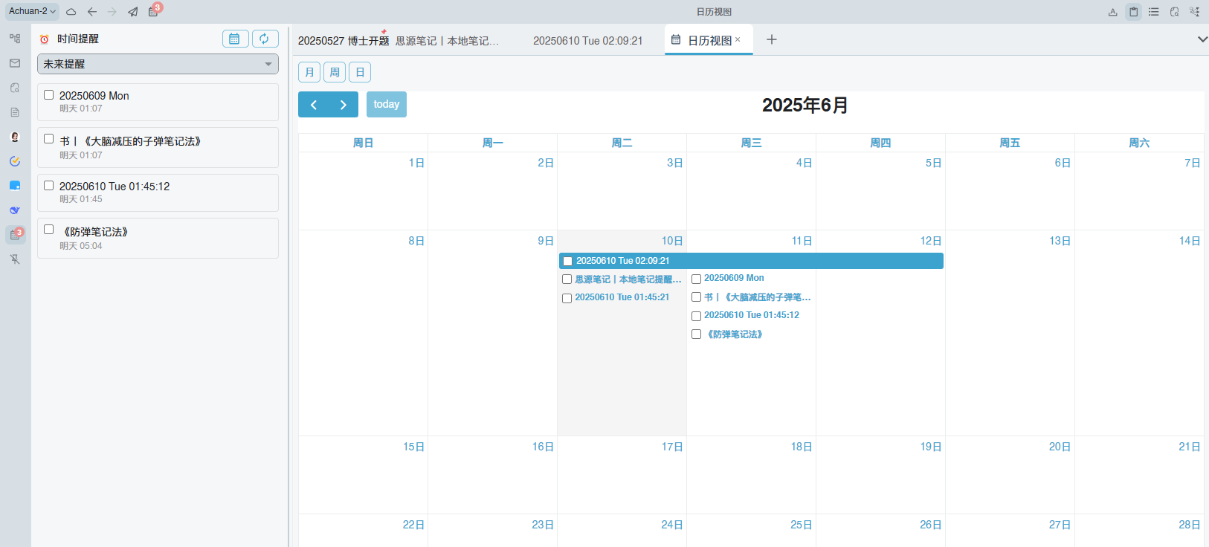Open the 20250610 Tue 02:09:21 event bar

[x=751, y=261]
